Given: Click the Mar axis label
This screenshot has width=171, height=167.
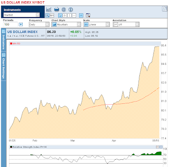Looking at the screenshot, I should pyautogui.click(x=73, y=141).
